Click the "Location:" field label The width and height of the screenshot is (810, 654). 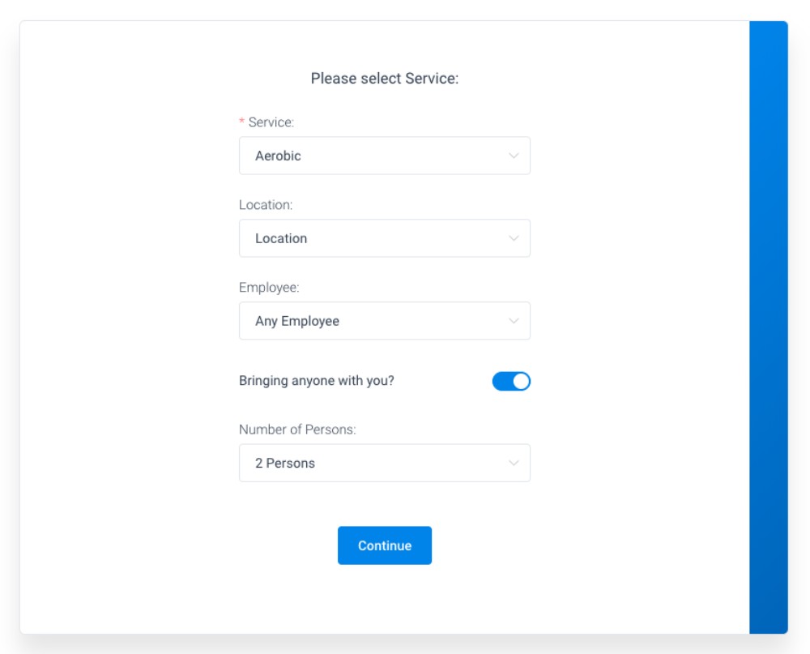[266, 205]
